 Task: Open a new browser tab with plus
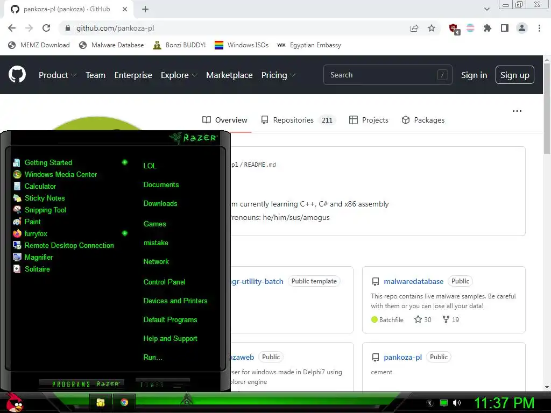click(x=145, y=9)
